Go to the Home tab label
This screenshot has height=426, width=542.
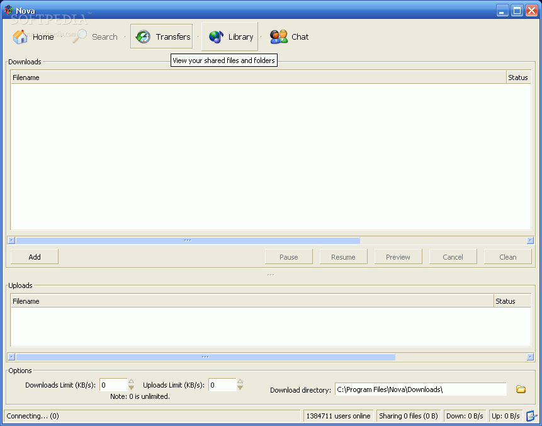coord(43,37)
